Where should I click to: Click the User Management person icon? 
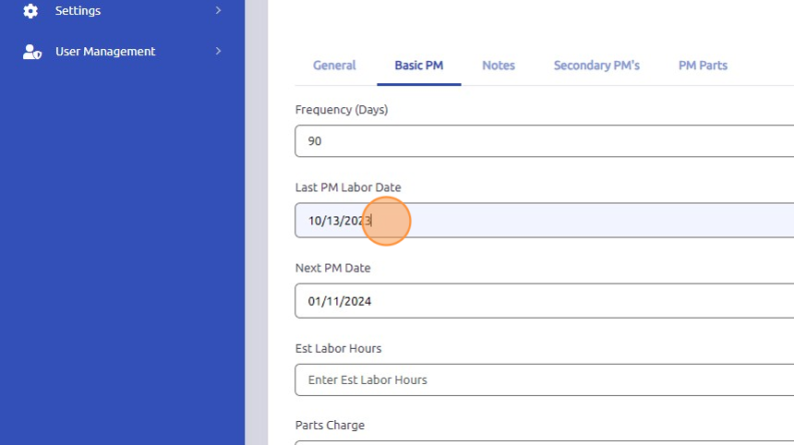coord(32,52)
